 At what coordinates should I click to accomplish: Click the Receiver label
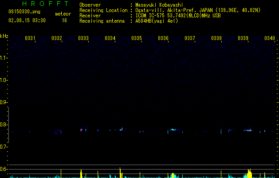[90, 16]
